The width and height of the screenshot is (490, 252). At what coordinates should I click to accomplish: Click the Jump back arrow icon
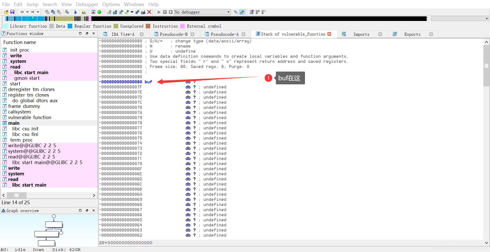(x=22, y=12)
